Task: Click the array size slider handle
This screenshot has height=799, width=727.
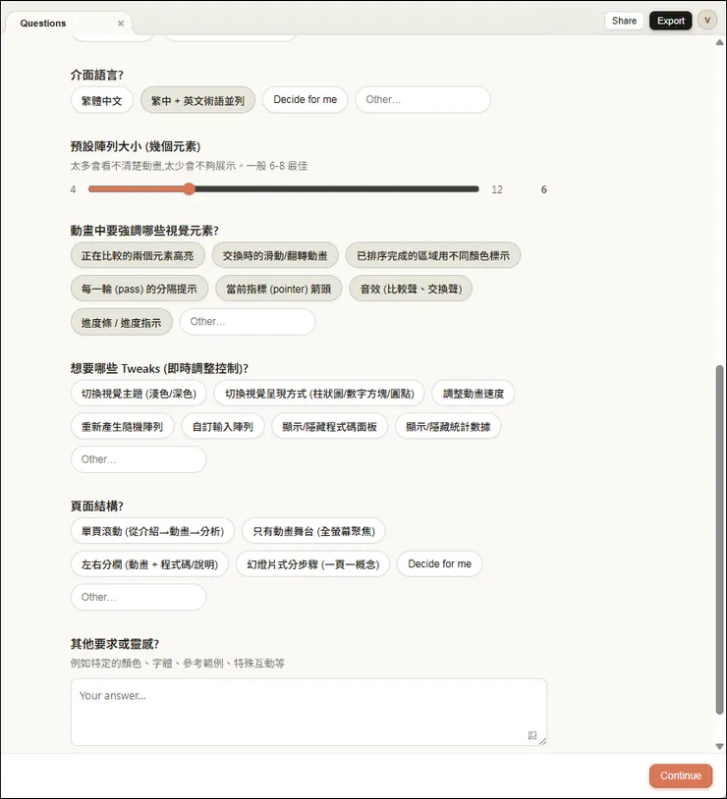Action: 189,189
